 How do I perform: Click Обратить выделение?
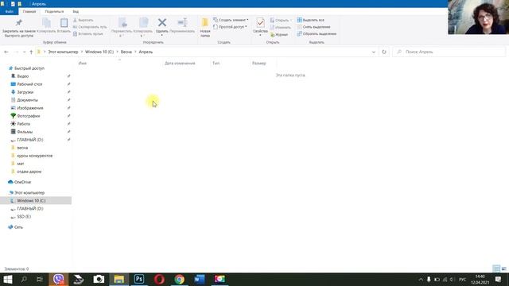(317, 33)
